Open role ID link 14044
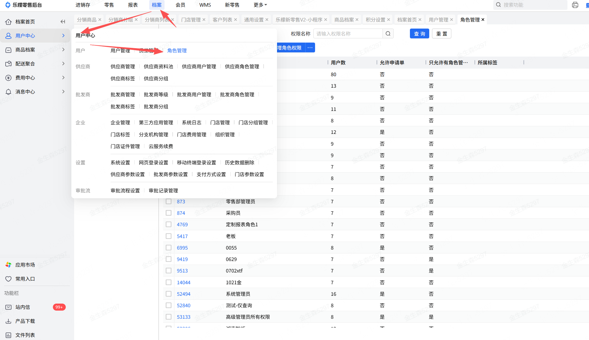 [x=183, y=282]
